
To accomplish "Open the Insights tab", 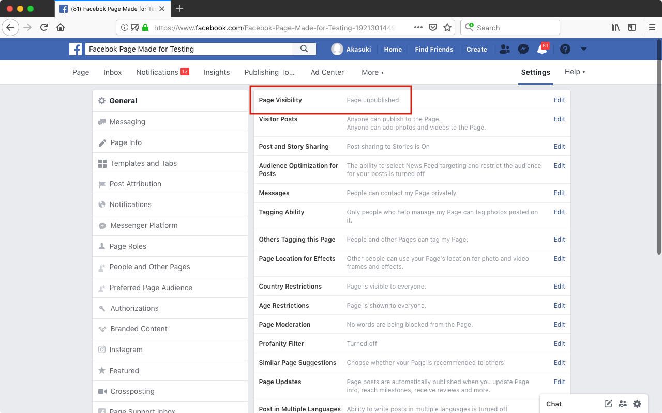I will click(x=217, y=72).
